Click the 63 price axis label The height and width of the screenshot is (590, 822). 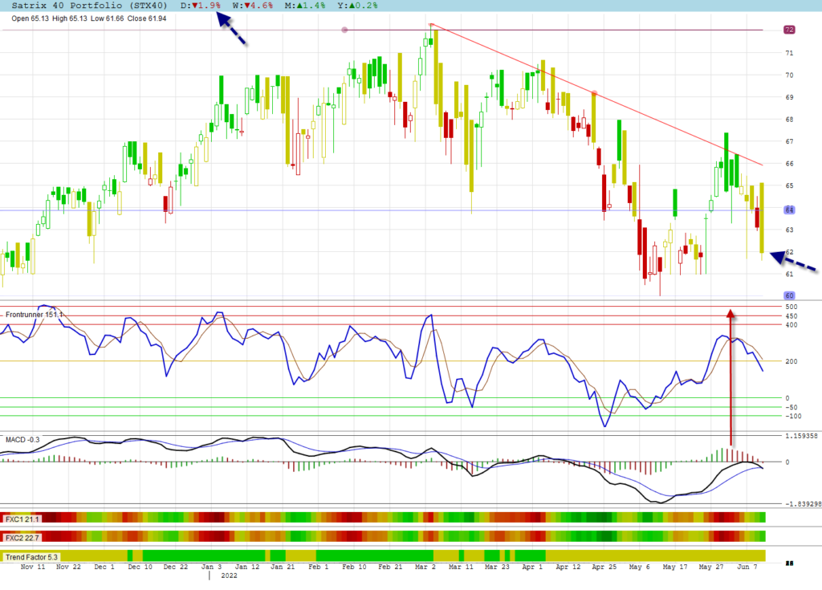click(789, 230)
